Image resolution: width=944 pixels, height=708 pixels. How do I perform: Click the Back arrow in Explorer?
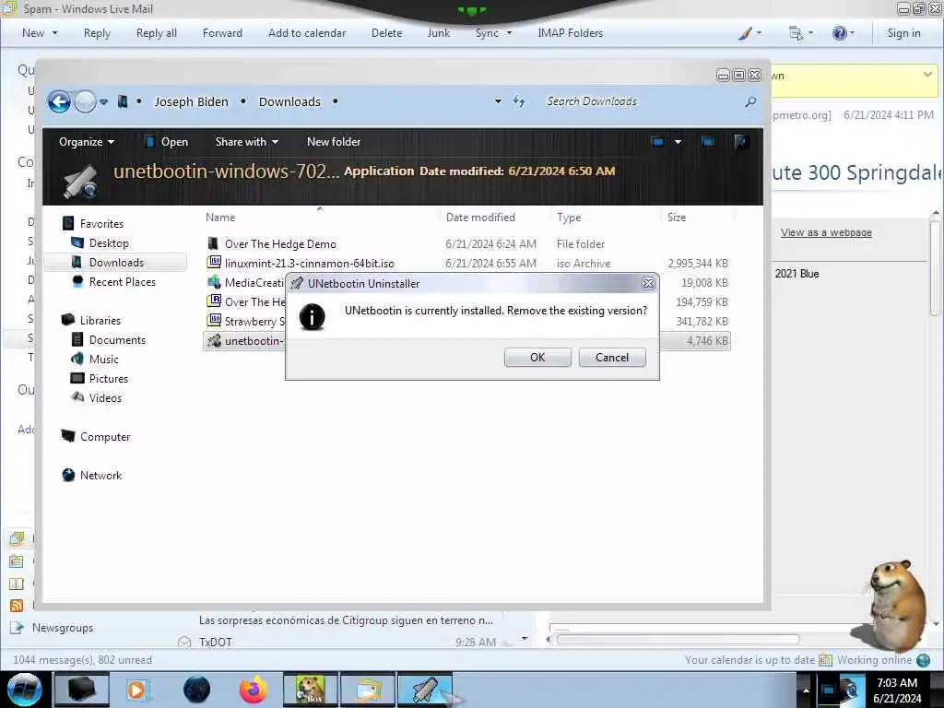pyautogui.click(x=60, y=101)
